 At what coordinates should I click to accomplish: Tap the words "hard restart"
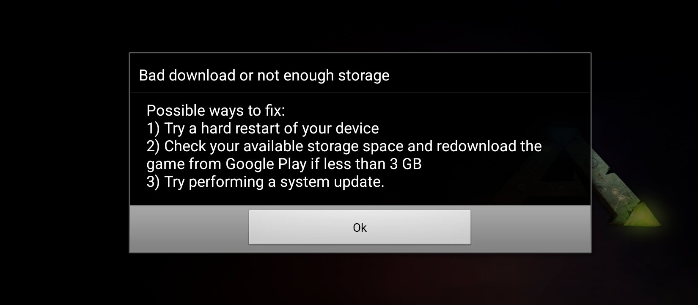coord(245,128)
